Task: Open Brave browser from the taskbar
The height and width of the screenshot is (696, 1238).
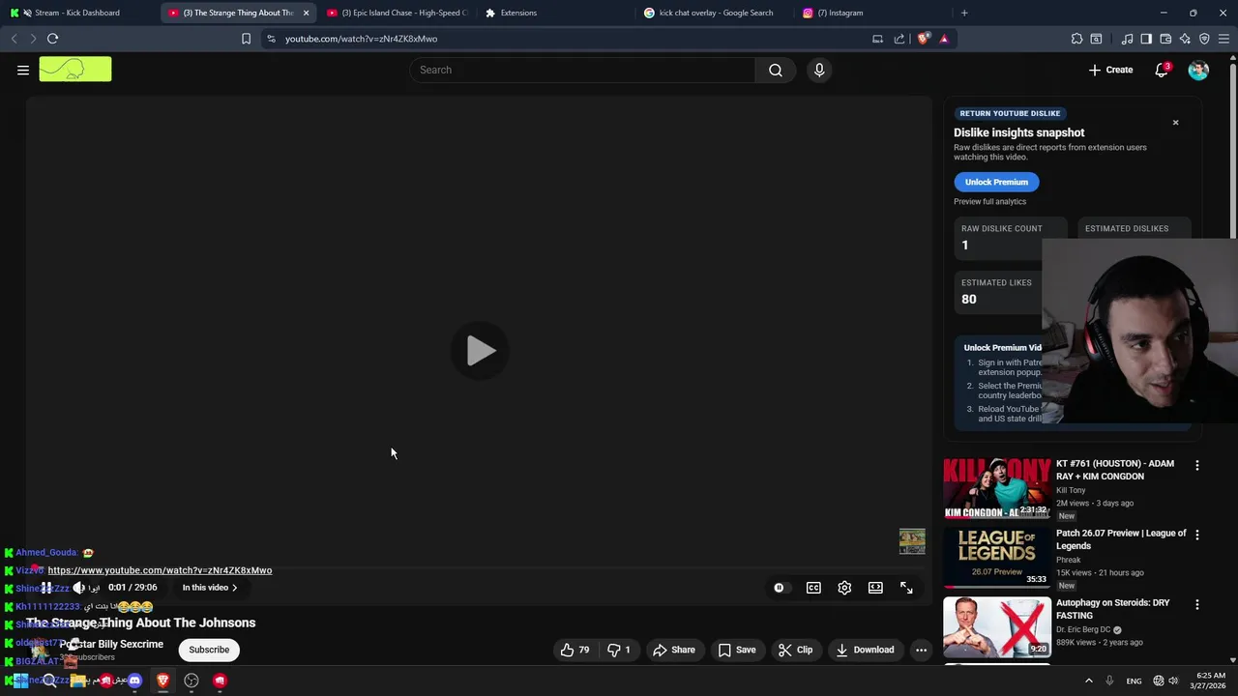Action: click(162, 681)
